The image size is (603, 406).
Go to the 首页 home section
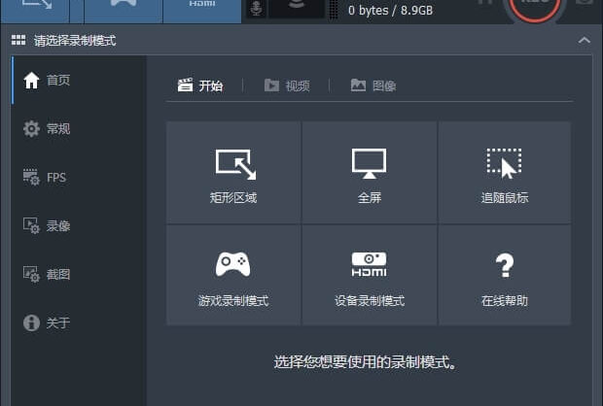pyautogui.click(x=79, y=81)
